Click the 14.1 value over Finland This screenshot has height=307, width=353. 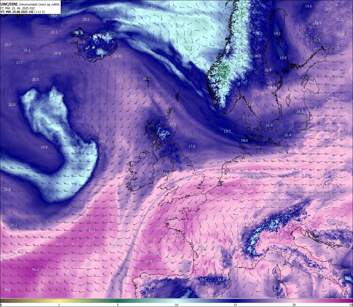click(x=277, y=33)
